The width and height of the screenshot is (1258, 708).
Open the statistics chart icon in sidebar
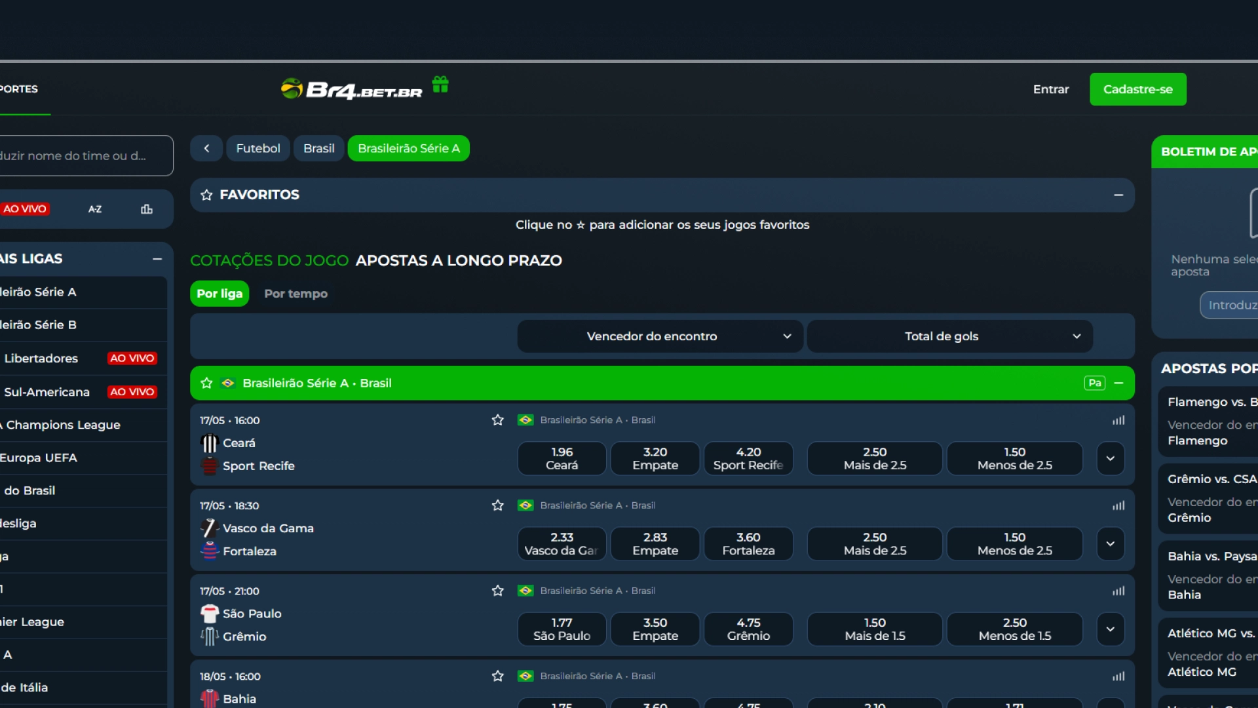tap(147, 209)
